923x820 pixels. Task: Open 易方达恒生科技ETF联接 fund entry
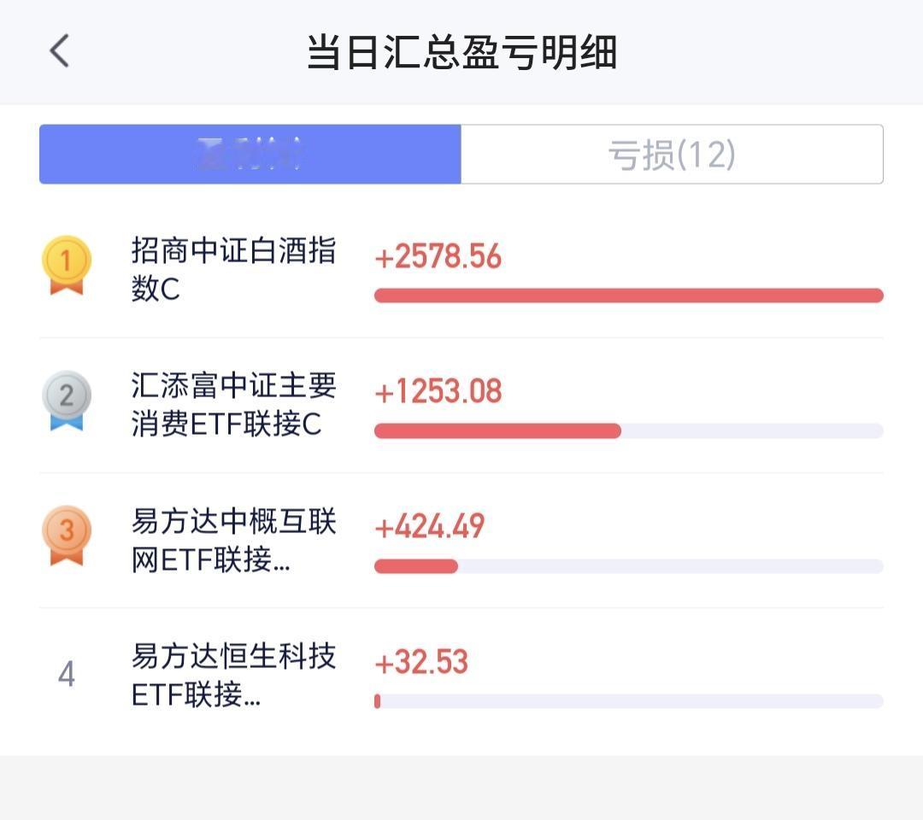[x=233, y=675]
